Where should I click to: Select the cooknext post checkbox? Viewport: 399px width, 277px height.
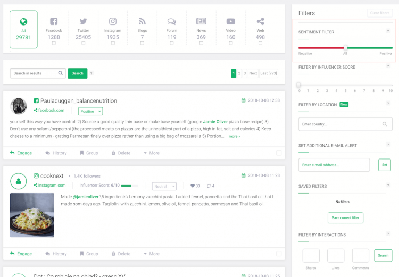[279, 254]
